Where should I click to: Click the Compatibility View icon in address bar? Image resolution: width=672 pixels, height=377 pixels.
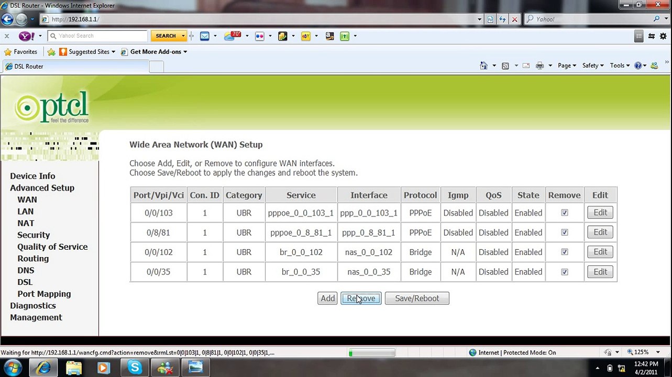click(490, 19)
